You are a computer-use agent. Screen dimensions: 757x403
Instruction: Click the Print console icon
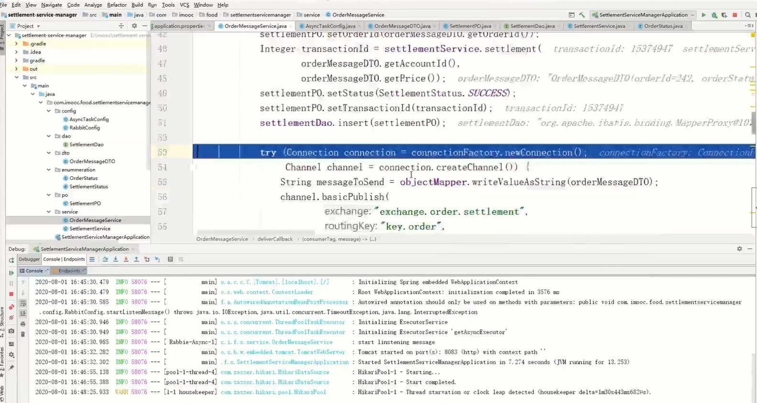coord(23,324)
